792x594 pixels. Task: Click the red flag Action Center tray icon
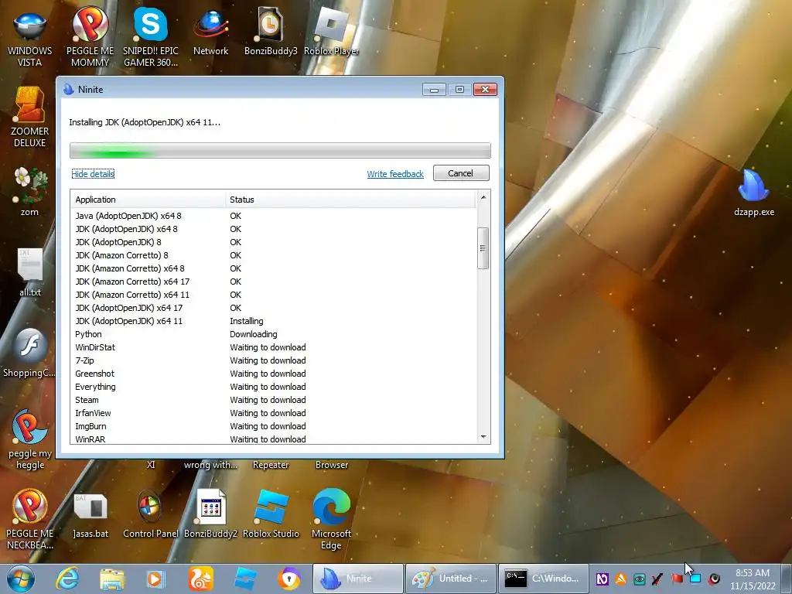(x=677, y=579)
